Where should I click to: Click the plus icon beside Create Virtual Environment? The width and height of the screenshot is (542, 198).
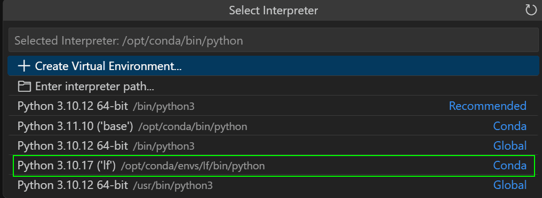[24, 66]
